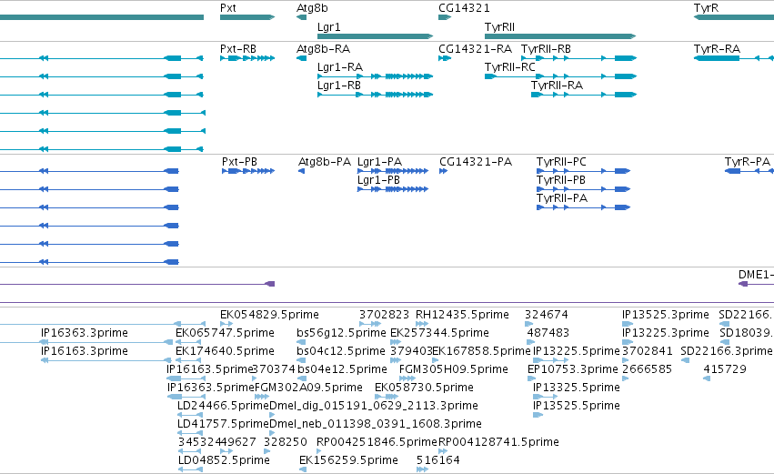This screenshot has width=774, height=474.
Task: Click the EK065747.5prime EST
Action: coord(190,342)
